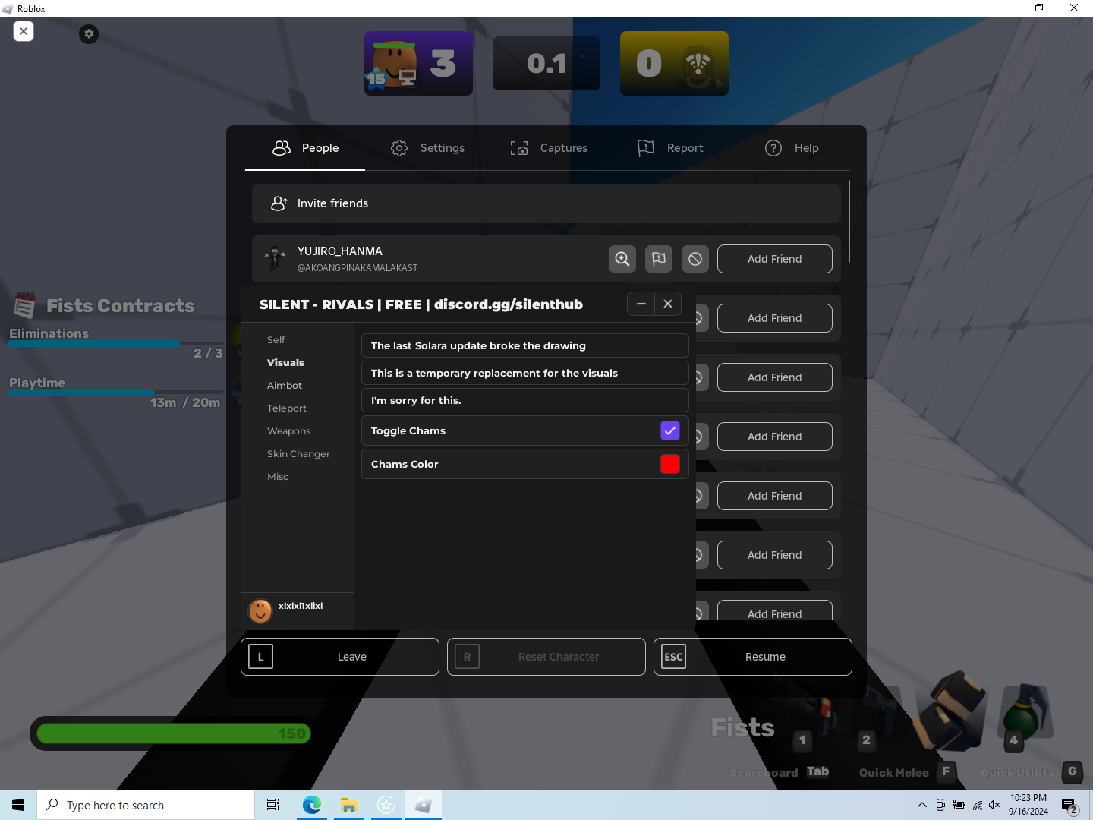Image resolution: width=1093 pixels, height=820 pixels.
Task: Open the network icon in the tray
Action: [x=977, y=805]
